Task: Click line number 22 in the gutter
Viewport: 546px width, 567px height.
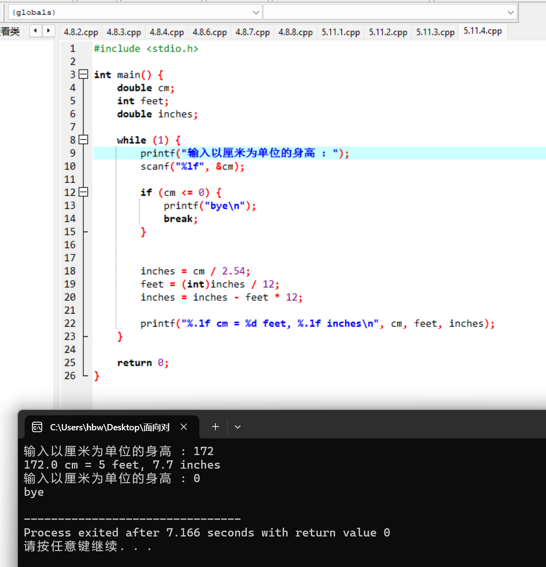Action: [70, 323]
